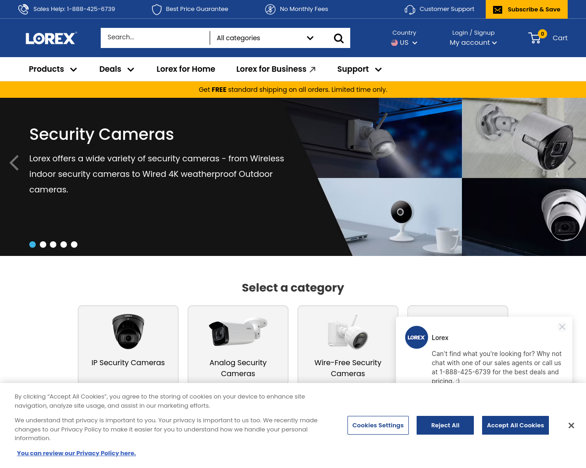The image size is (586, 468).
Task: Go to next carousel slide
Action: [572, 163]
